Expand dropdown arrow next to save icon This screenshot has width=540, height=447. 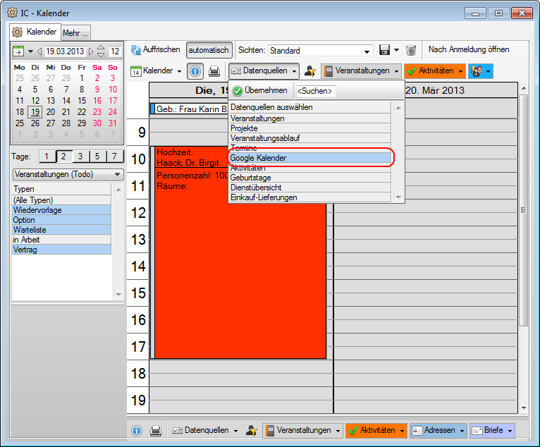[396, 50]
